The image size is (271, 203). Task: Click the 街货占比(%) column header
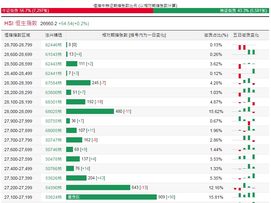pyautogui.click(x=216, y=35)
